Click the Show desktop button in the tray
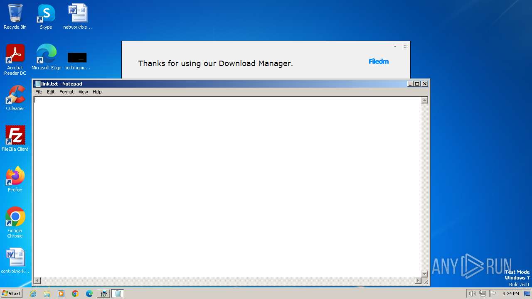This screenshot has width=532, height=299. click(x=527, y=294)
